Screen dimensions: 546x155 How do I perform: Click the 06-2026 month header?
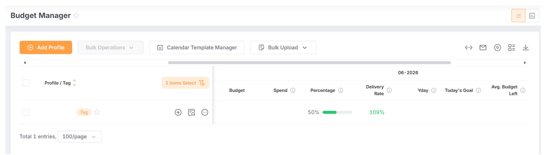point(408,72)
